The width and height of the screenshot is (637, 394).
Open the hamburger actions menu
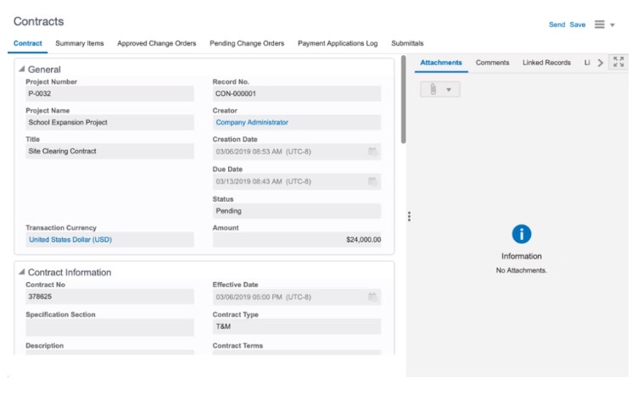click(600, 25)
